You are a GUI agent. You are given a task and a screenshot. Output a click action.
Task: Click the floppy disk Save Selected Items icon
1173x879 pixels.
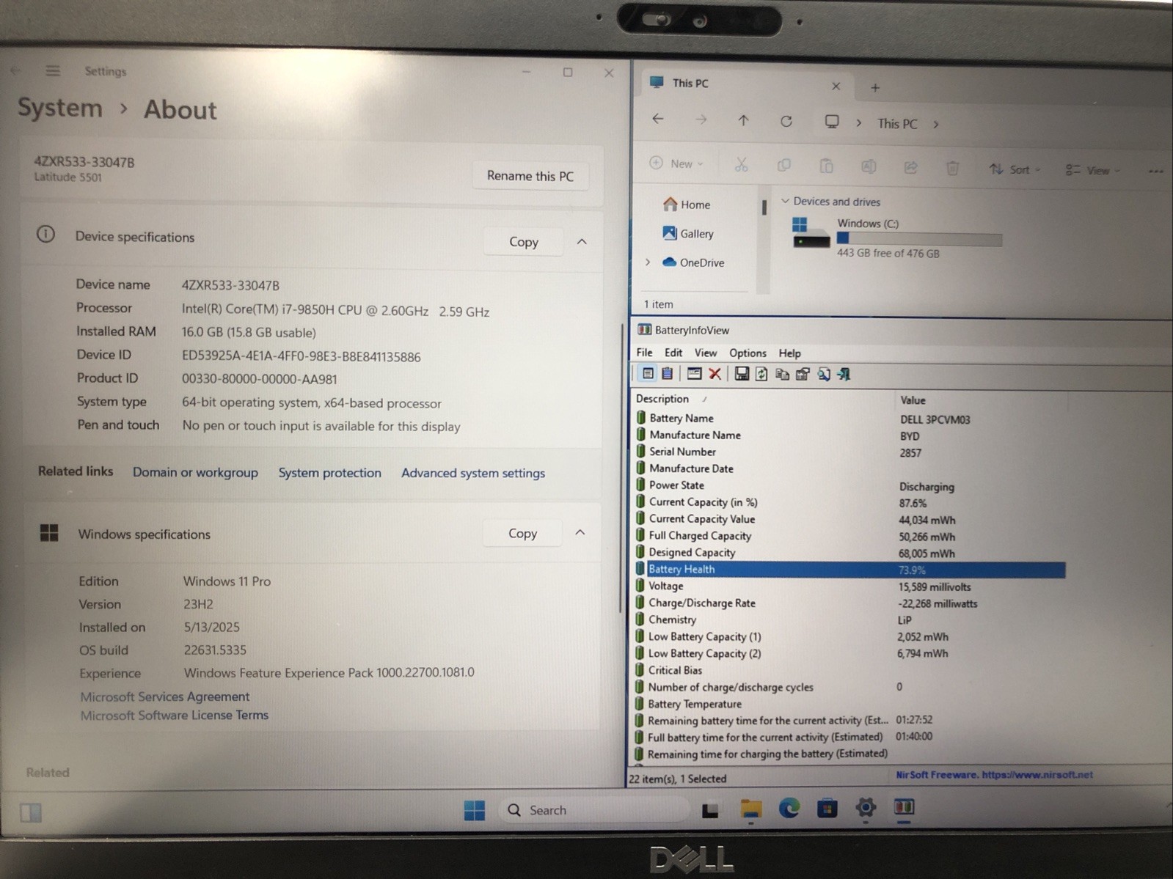tap(742, 374)
